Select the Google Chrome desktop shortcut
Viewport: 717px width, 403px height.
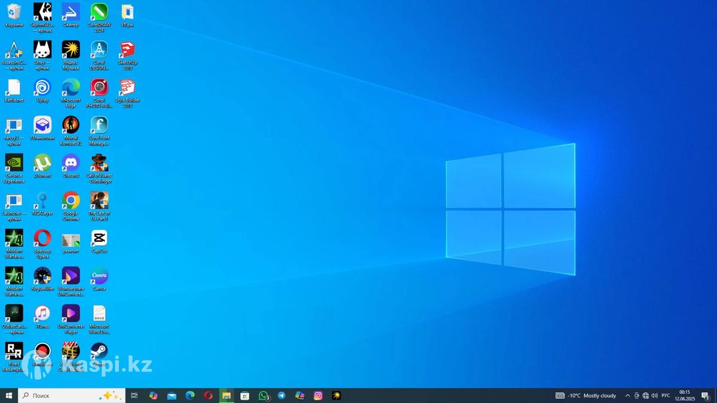[x=71, y=207]
